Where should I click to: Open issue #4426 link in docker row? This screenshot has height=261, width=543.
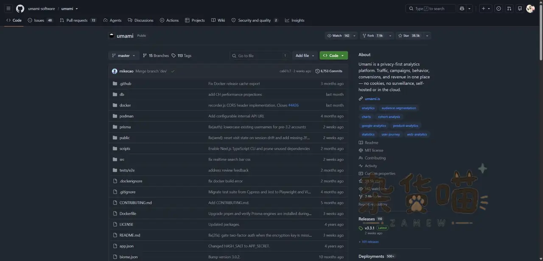click(x=294, y=105)
